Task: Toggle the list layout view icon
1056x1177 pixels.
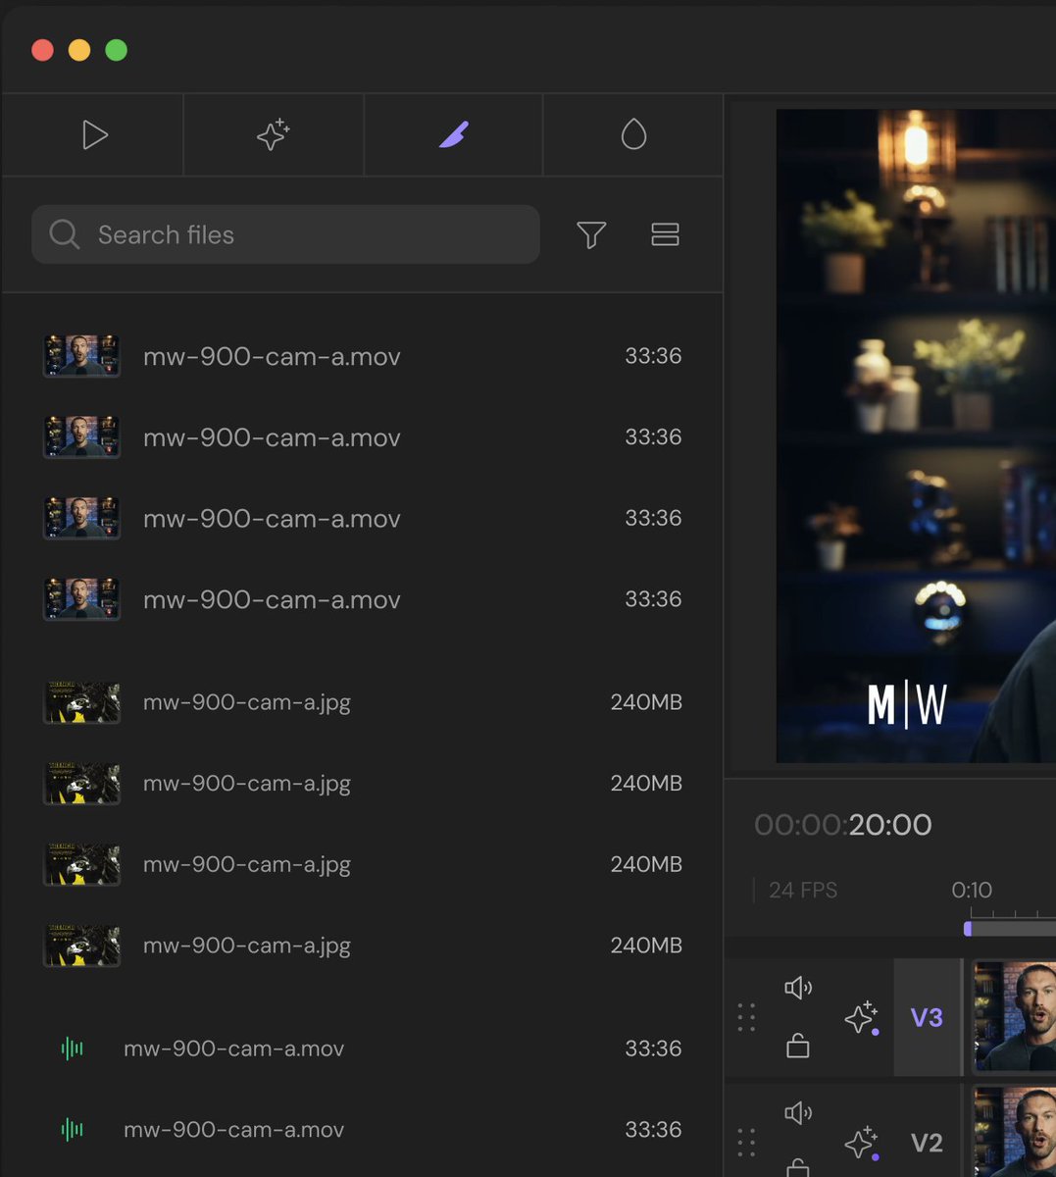Action: click(x=665, y=234)
